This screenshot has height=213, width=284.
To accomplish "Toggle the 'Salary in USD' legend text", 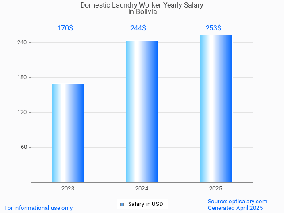I will pos(146,204).
